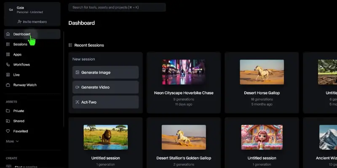Click the Desert Stallion's Golden Gallop title
This screenshot has width=337, height=168.
[x=184, y=158]
